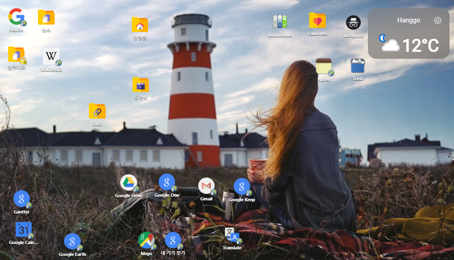Viewport: 454px width, 260px height.
Task: Open the Maps shortcut
Action: click(x=147, y=241)
